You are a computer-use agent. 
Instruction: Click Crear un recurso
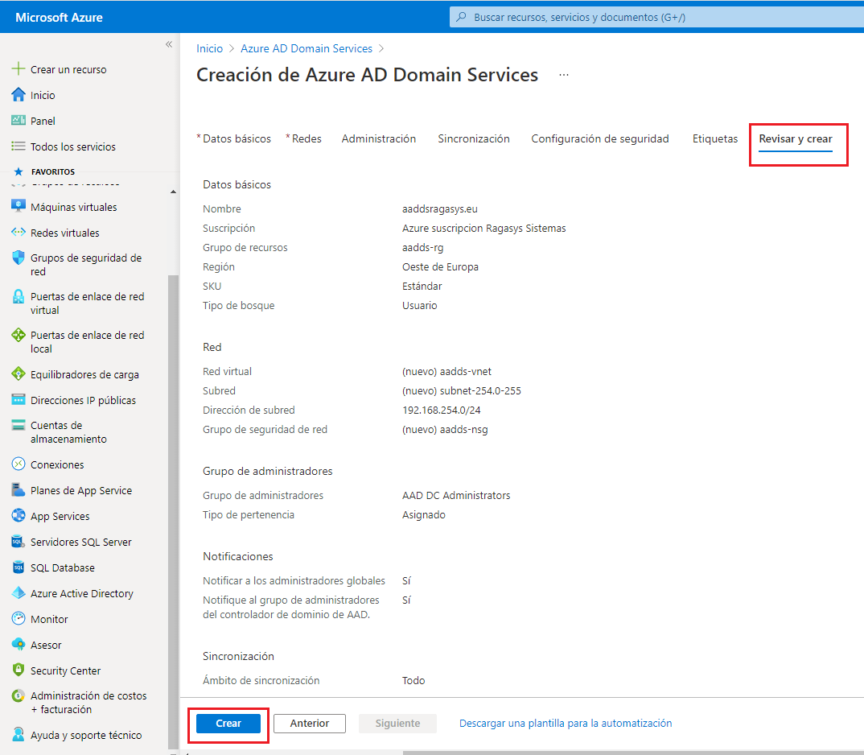[65, 69]
